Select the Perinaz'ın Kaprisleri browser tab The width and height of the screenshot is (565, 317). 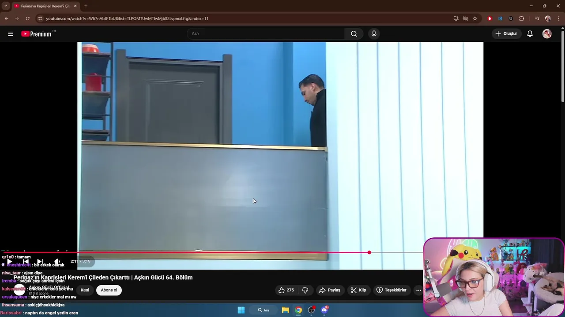(45, 6)
